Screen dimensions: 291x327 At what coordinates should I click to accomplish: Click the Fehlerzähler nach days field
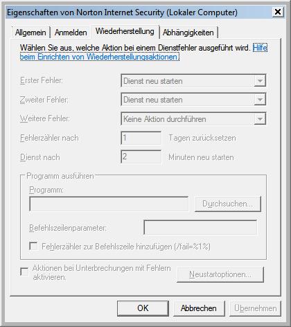[141, 138]
